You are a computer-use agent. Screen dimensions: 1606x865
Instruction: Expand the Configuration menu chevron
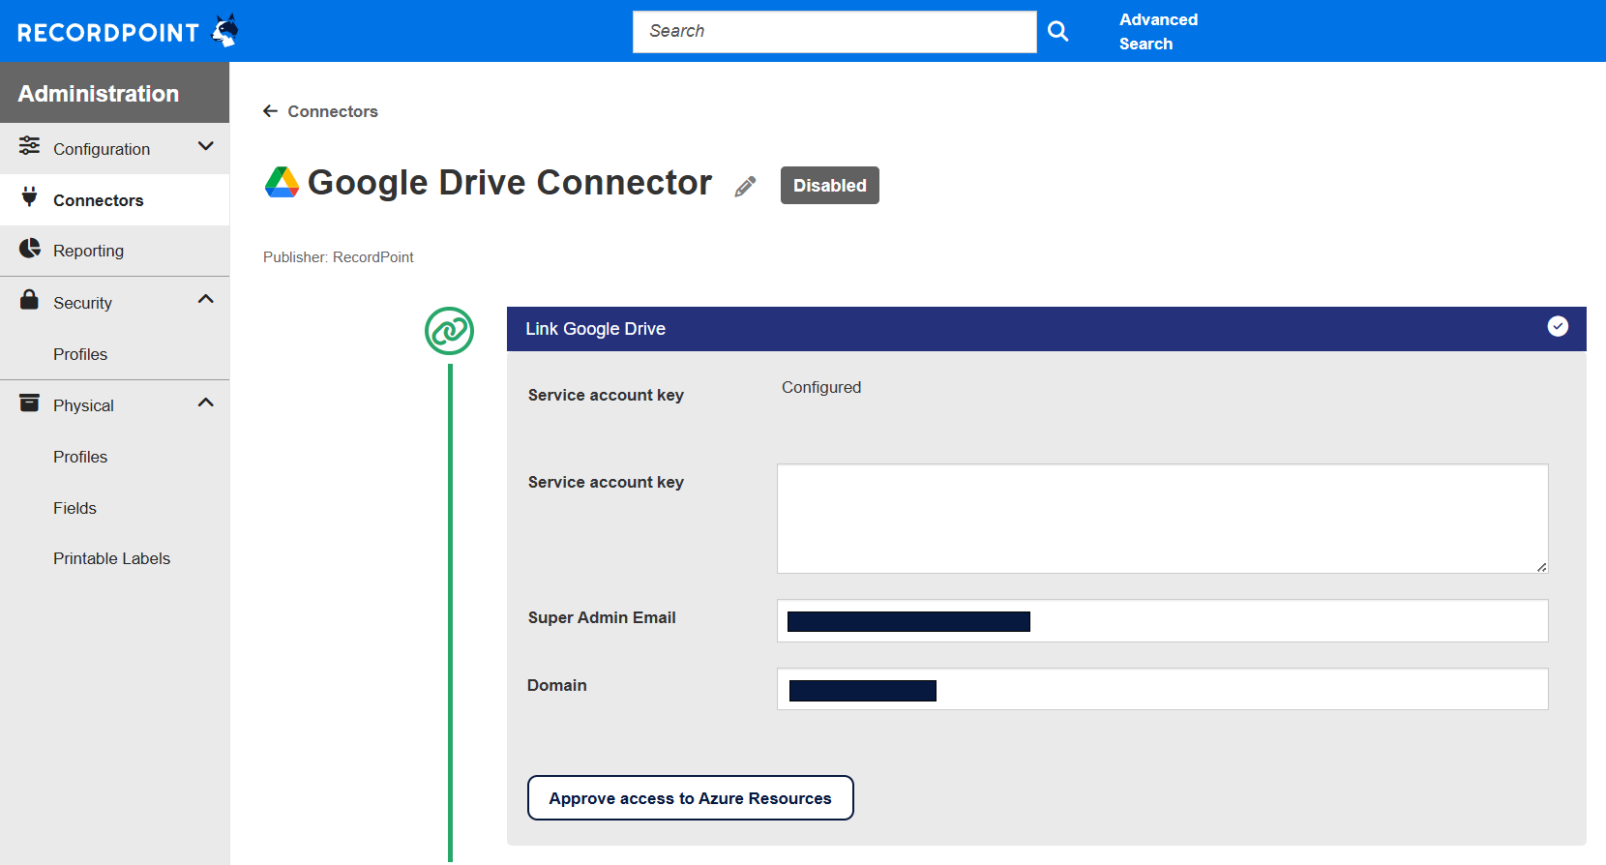click(x=205, y=146)
